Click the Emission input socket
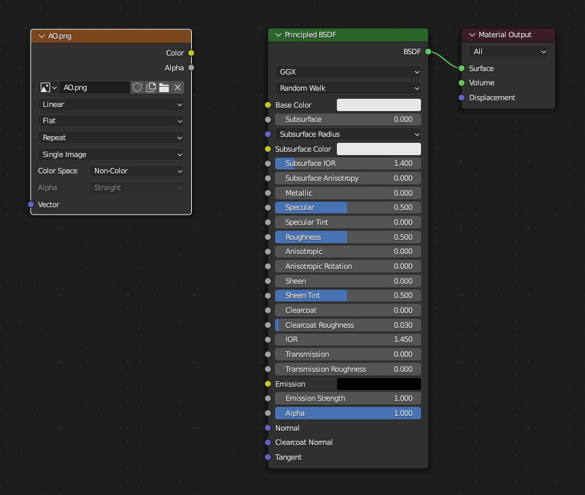Viewport: 585px width, 495px height. click(268, 384)
